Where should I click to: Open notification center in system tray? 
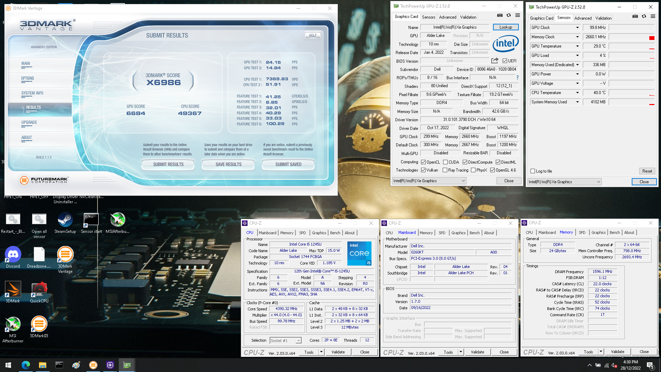(x=650, y=365)
